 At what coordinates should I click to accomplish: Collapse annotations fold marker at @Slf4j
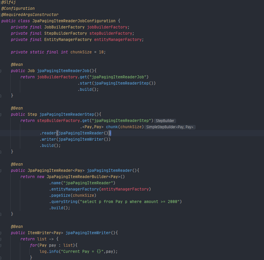point(1,2)
